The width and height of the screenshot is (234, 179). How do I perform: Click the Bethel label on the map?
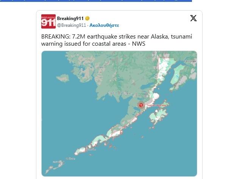click(100, 68)
